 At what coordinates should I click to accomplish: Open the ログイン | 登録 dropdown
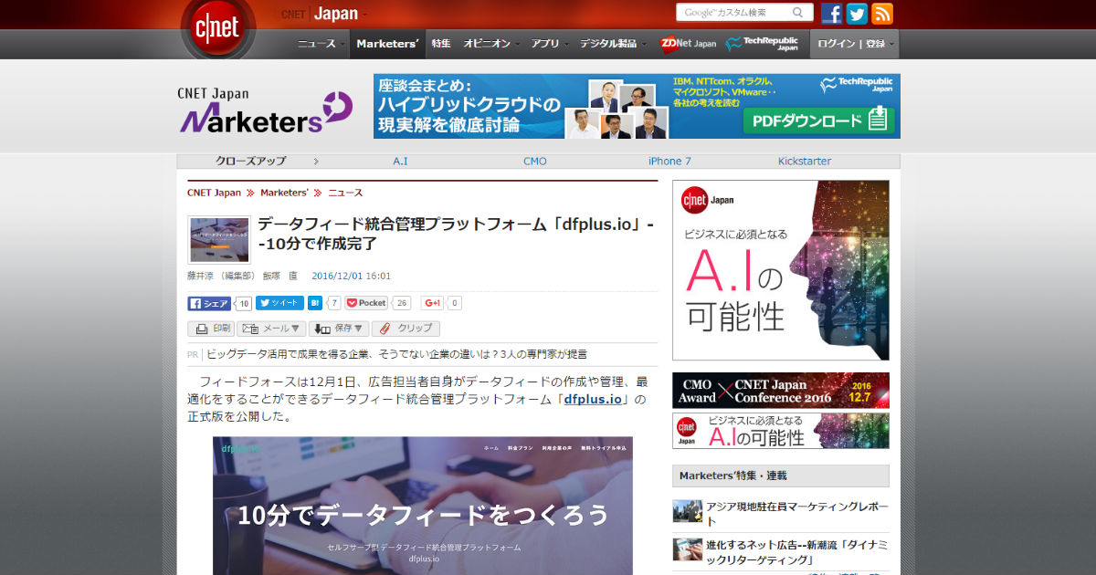[x=854, y=43]
